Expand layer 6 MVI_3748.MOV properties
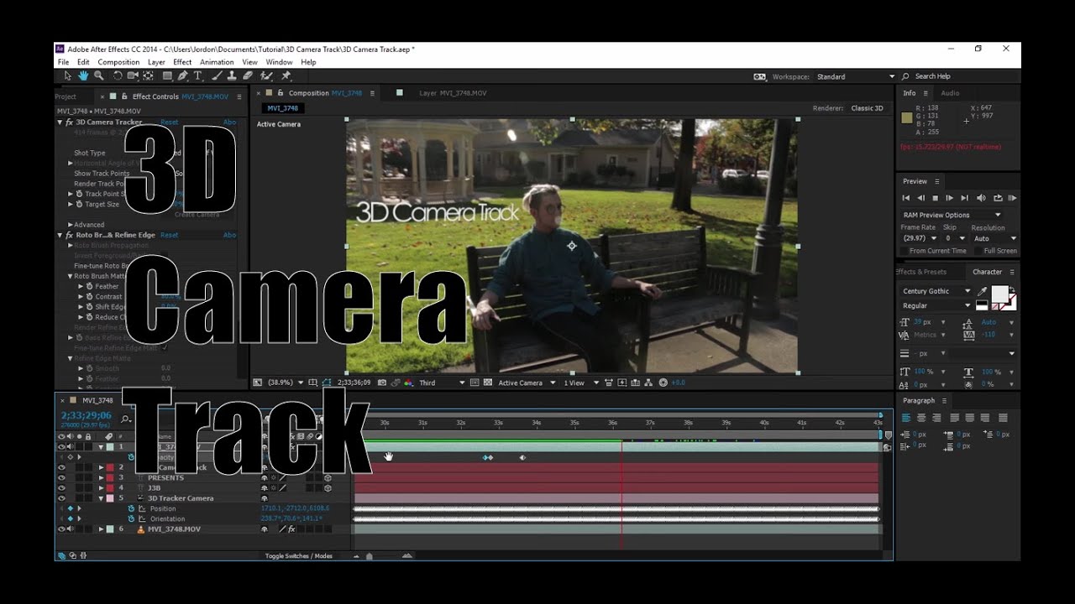 (102, 529)
